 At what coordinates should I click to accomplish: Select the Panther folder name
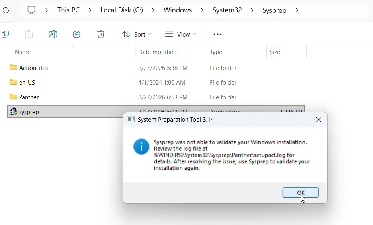pos(29,97)
